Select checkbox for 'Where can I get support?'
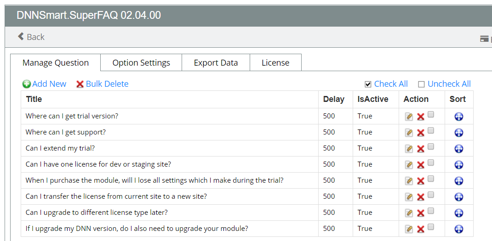 click(431, 130)
